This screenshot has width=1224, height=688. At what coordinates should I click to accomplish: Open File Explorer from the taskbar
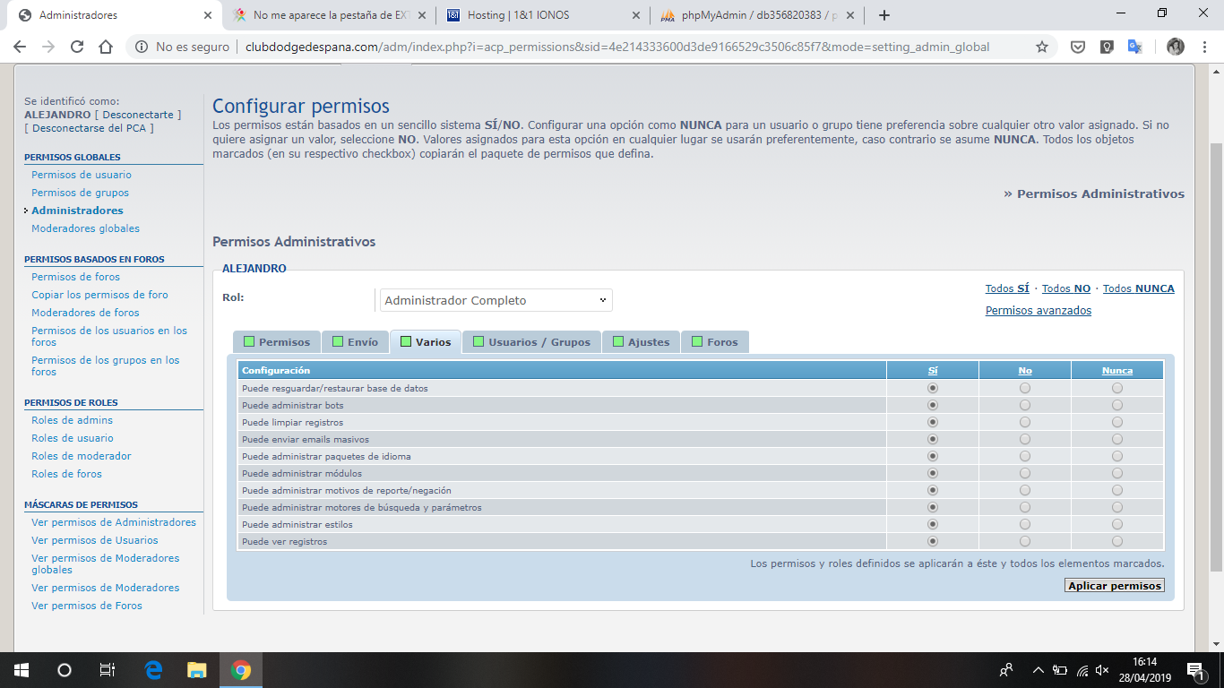click(x=196, y=670)
